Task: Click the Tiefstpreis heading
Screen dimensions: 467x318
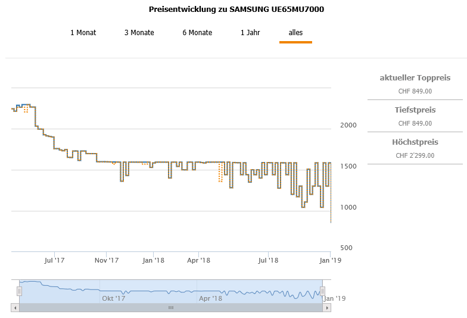Action: (x=415, y=110)
